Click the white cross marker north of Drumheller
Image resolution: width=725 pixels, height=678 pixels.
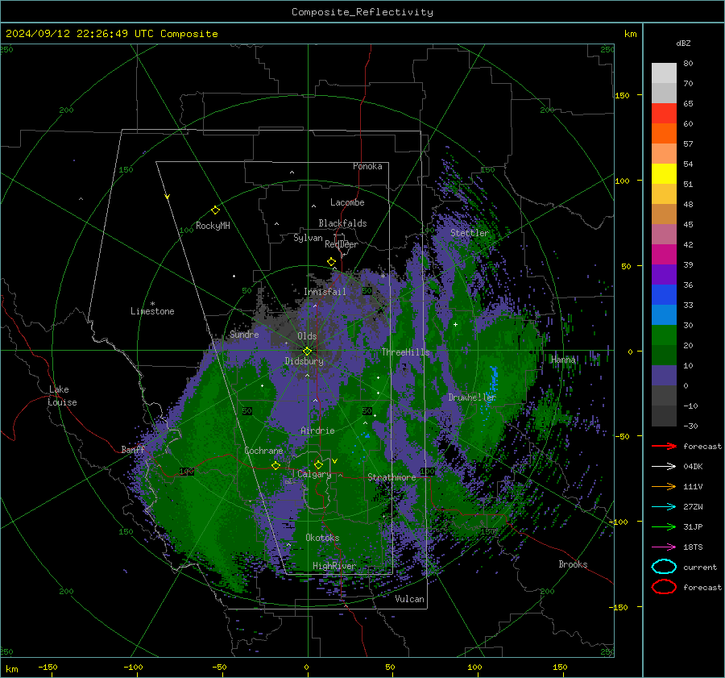click(x=455, y=324)
